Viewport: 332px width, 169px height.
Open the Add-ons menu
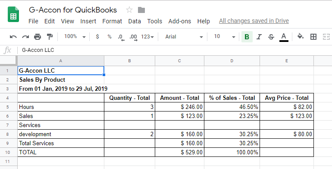(179, 21)
